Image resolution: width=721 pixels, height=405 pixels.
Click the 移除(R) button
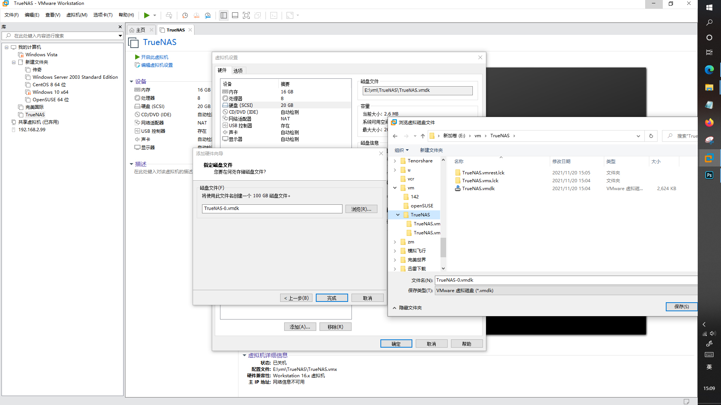click(x=335, y=327)
